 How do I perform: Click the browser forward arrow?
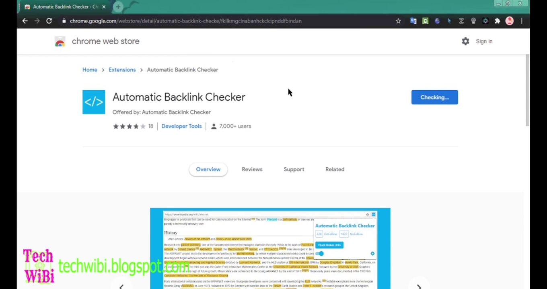pos(37,21)
